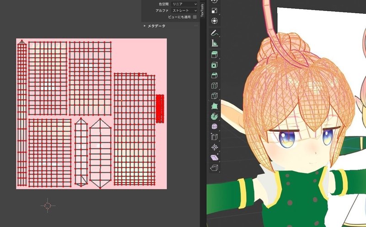Select the Scale tool

214,11
